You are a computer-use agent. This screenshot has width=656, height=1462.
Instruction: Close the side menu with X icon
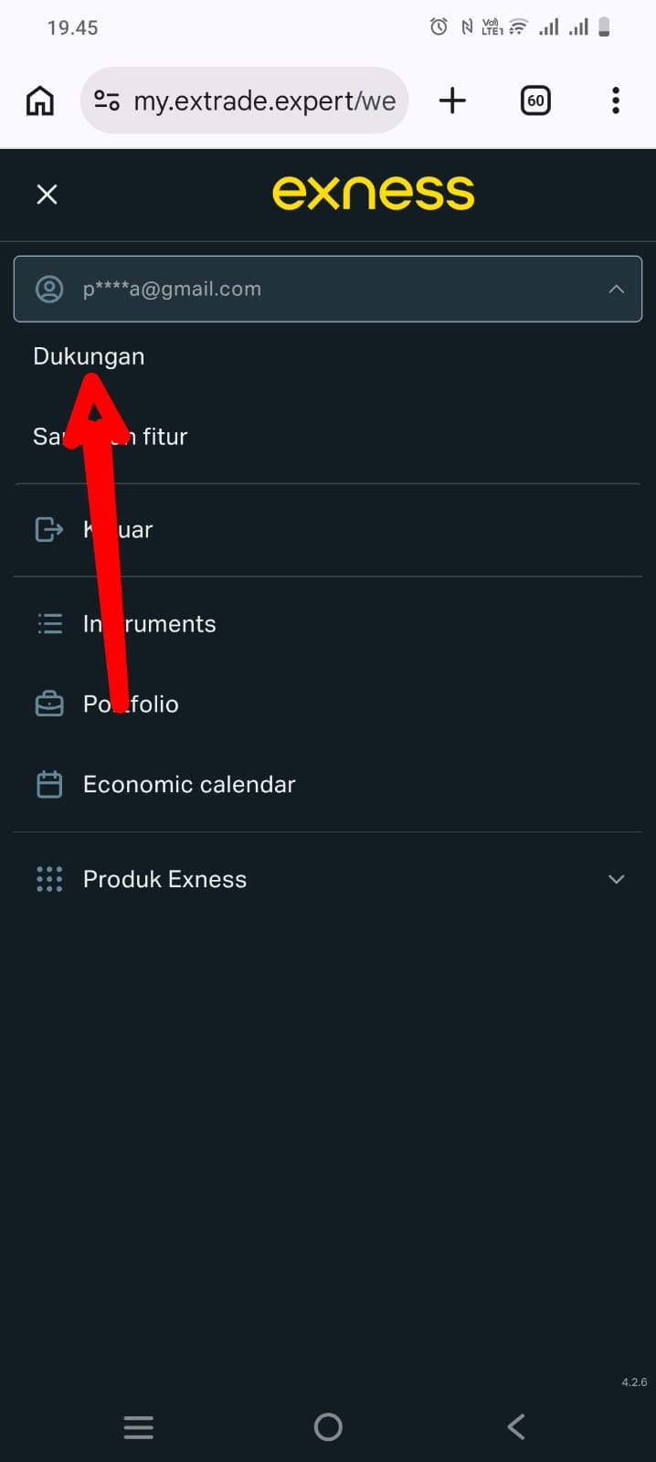pos(47,194)
